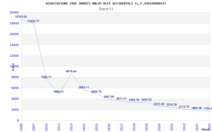The image size is (212, 132).
Task: Click the y-axis value 18000
Action: tap(14, 23)
